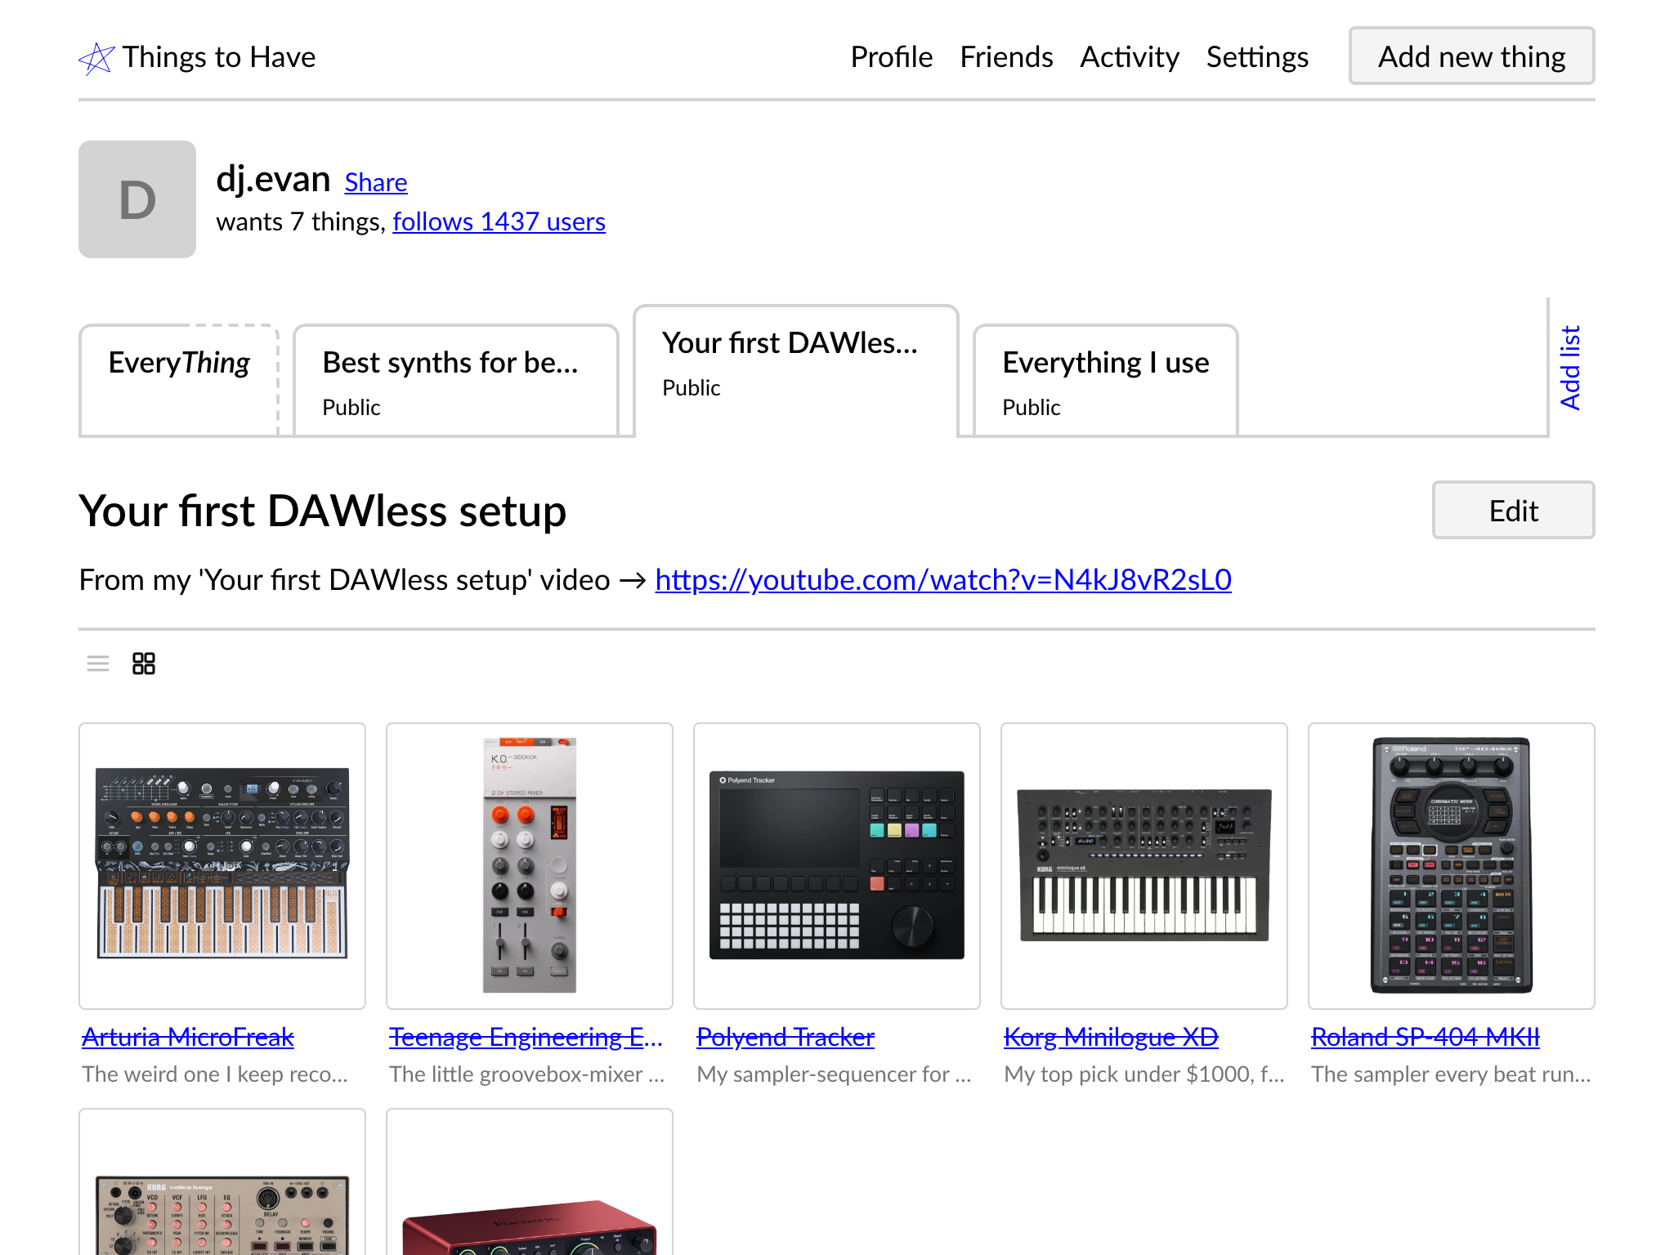The image size is (1674, 1255).
Task: Click the dj.evan username text
Action: 273,179
